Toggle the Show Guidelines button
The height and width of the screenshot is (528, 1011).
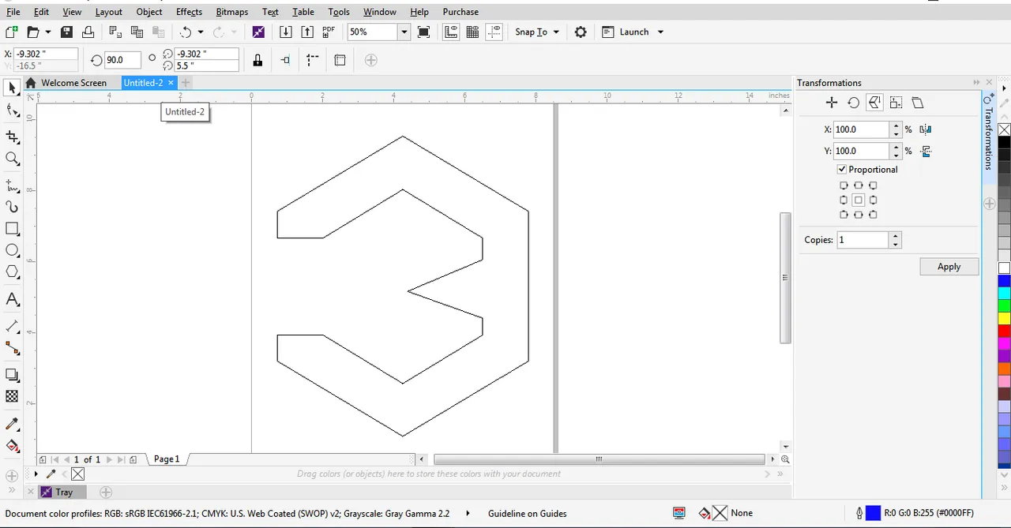(494, 32)
